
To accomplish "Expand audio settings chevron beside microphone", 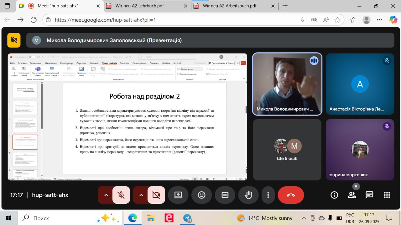I will point(106,195).
